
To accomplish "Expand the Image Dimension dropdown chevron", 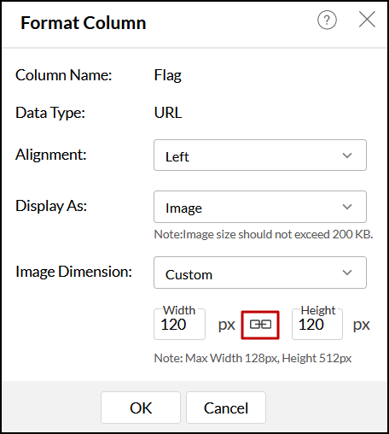I will (x=347, y=273).
